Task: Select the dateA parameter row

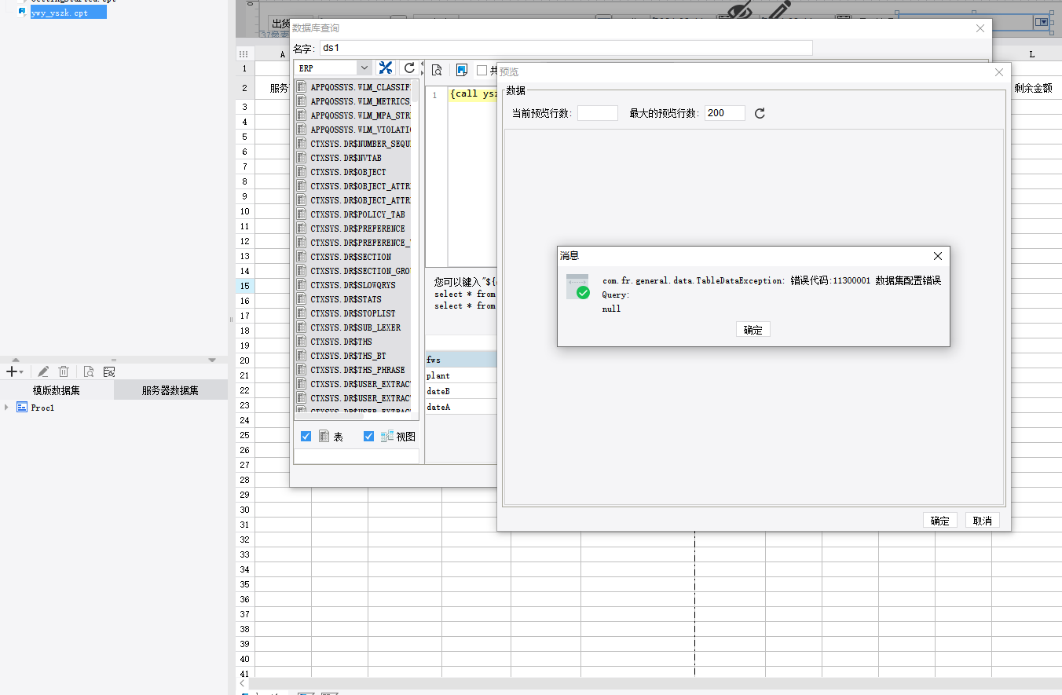Action: click(461, 407)
